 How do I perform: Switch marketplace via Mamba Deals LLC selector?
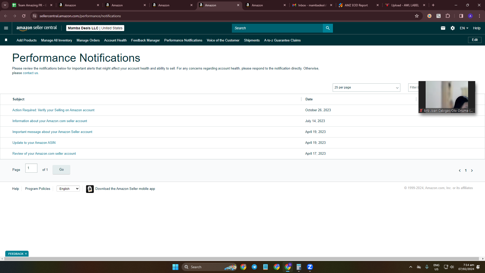coord(95,28)
